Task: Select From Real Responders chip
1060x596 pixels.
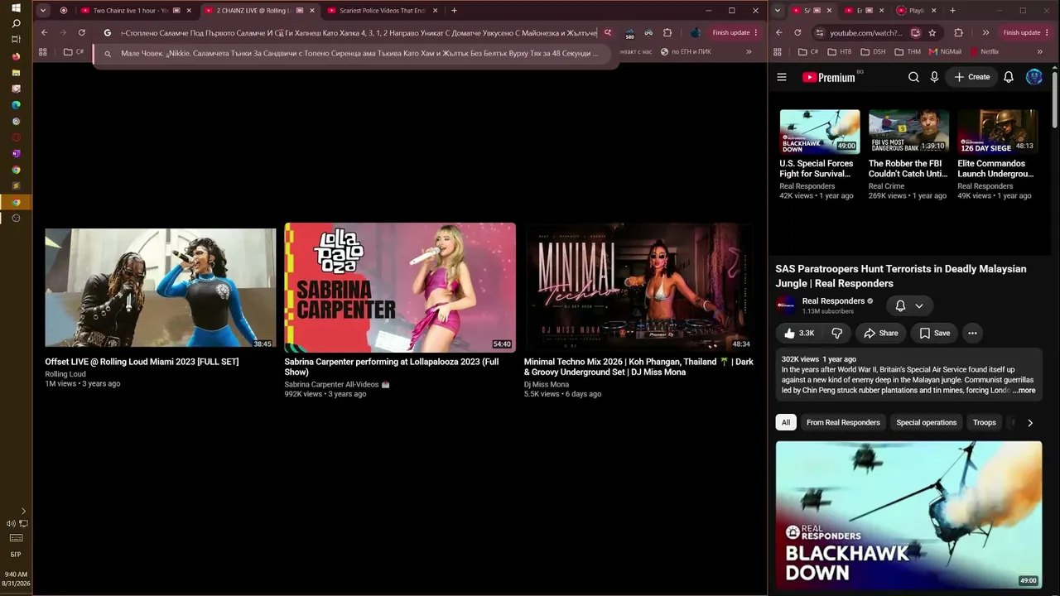Action: tap(843, 422)
